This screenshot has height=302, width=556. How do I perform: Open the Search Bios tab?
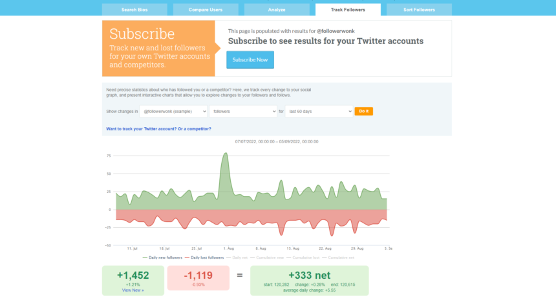click(x=134, y=10)
